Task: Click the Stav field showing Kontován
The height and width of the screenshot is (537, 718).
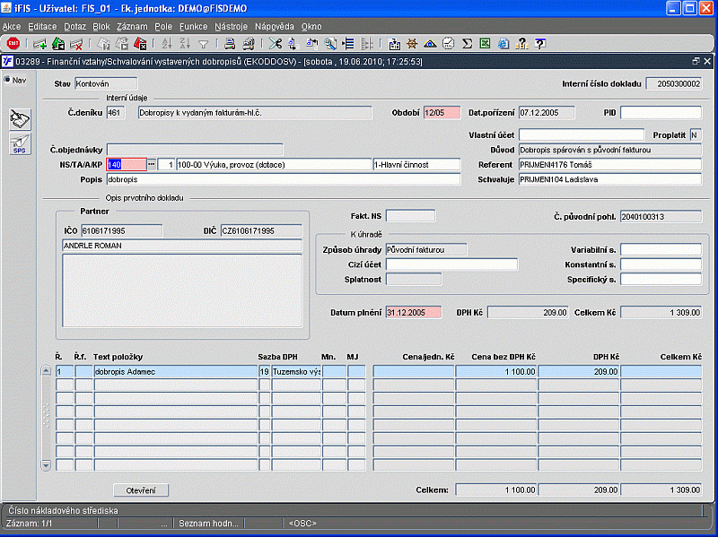Action: 106,83
